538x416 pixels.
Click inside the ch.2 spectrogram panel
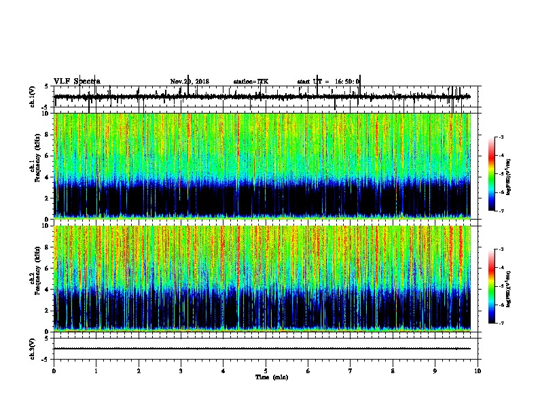click(x=262, y=279)
